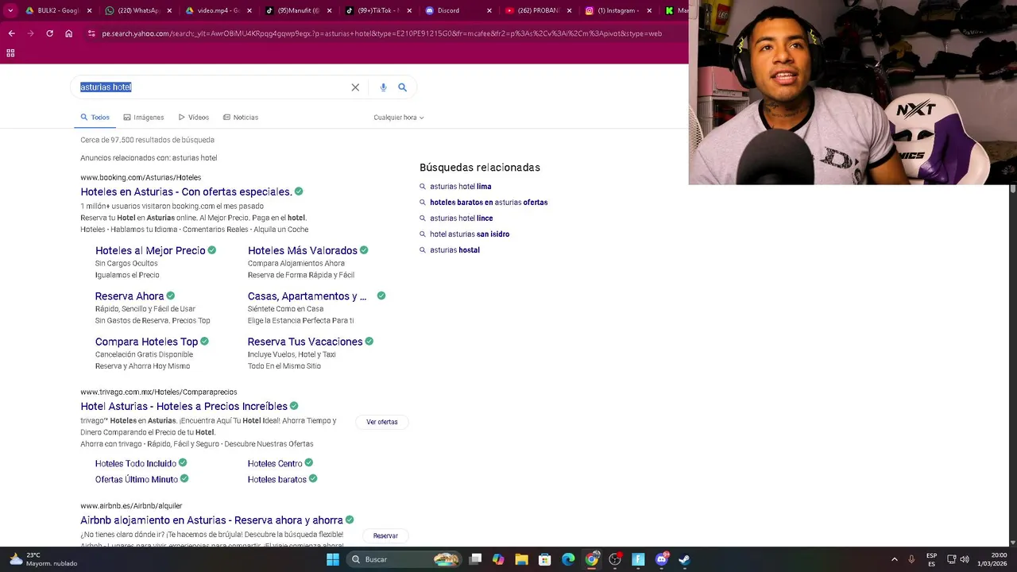Screen dimensions: 1017x572
Task: Select the Noticias search filter
Action: [241, 118]
